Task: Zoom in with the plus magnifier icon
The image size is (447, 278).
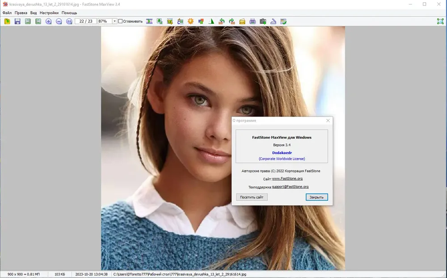Action: click(x=48, y=21)
